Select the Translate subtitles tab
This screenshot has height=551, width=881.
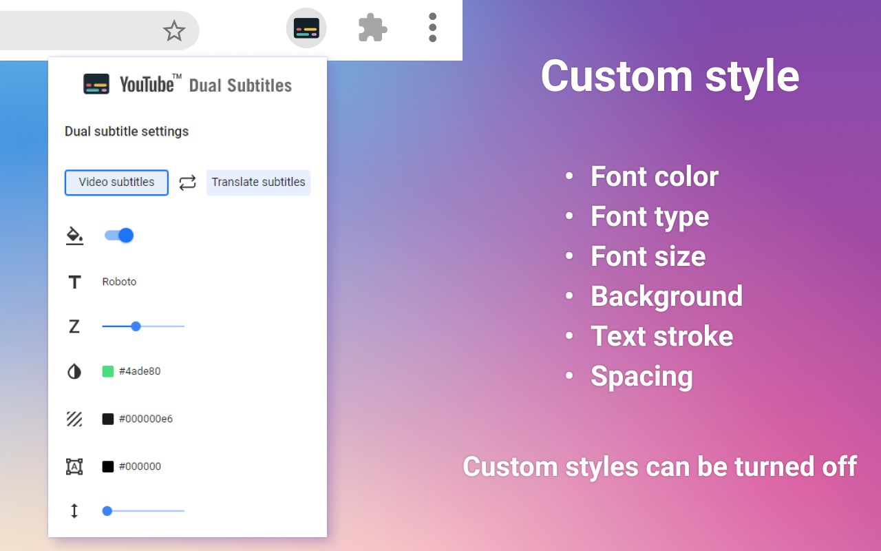coord(258,183)
